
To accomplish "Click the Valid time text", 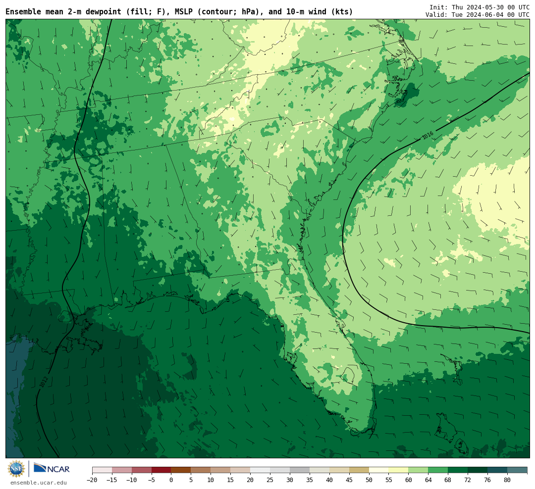I will (x=478, y=15).
